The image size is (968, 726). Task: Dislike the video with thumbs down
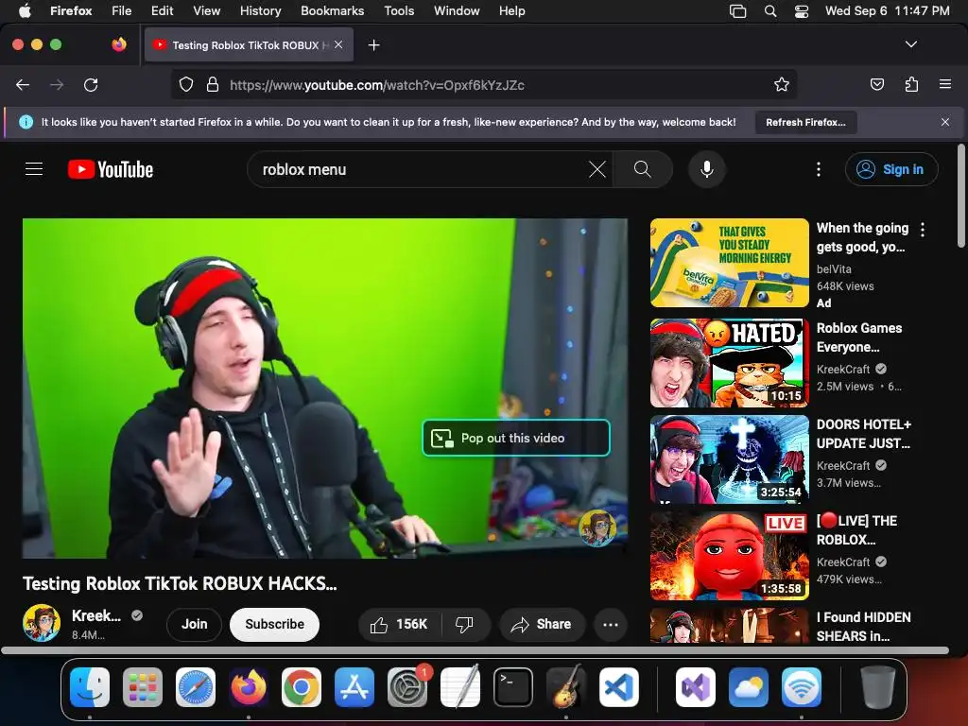coord(464,625)
